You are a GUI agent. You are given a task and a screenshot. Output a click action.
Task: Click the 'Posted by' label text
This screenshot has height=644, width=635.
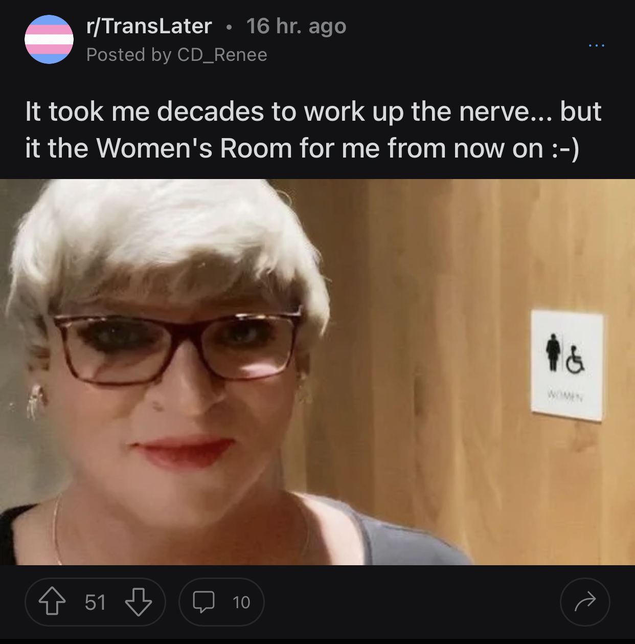(129, 55)
